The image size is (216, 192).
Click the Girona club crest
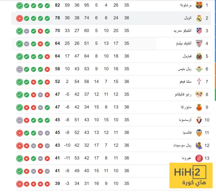199,158
